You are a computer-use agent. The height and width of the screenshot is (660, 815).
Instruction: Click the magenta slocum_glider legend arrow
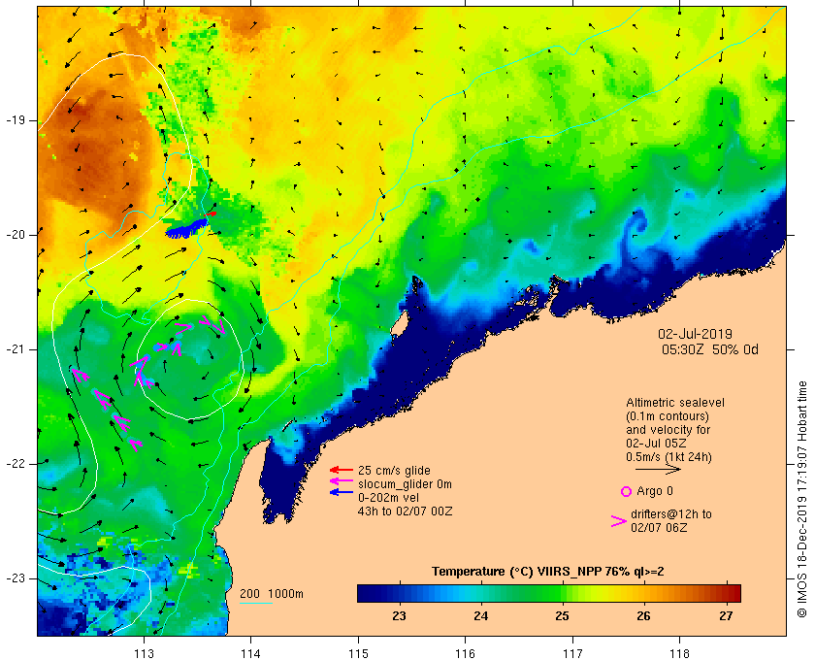coord(342,481)
